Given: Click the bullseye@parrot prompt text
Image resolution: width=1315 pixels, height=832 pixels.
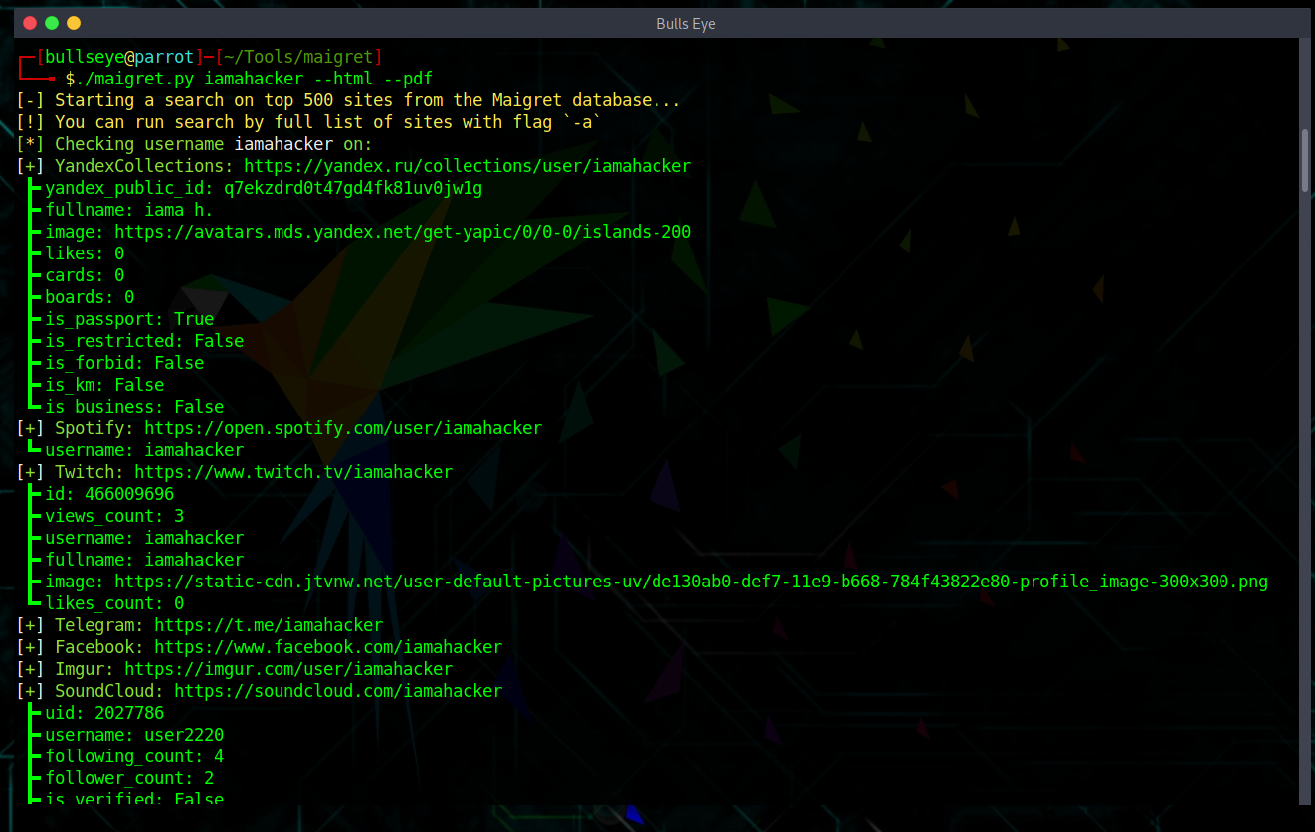Looking at the screenshot, I should coord(119,57).
